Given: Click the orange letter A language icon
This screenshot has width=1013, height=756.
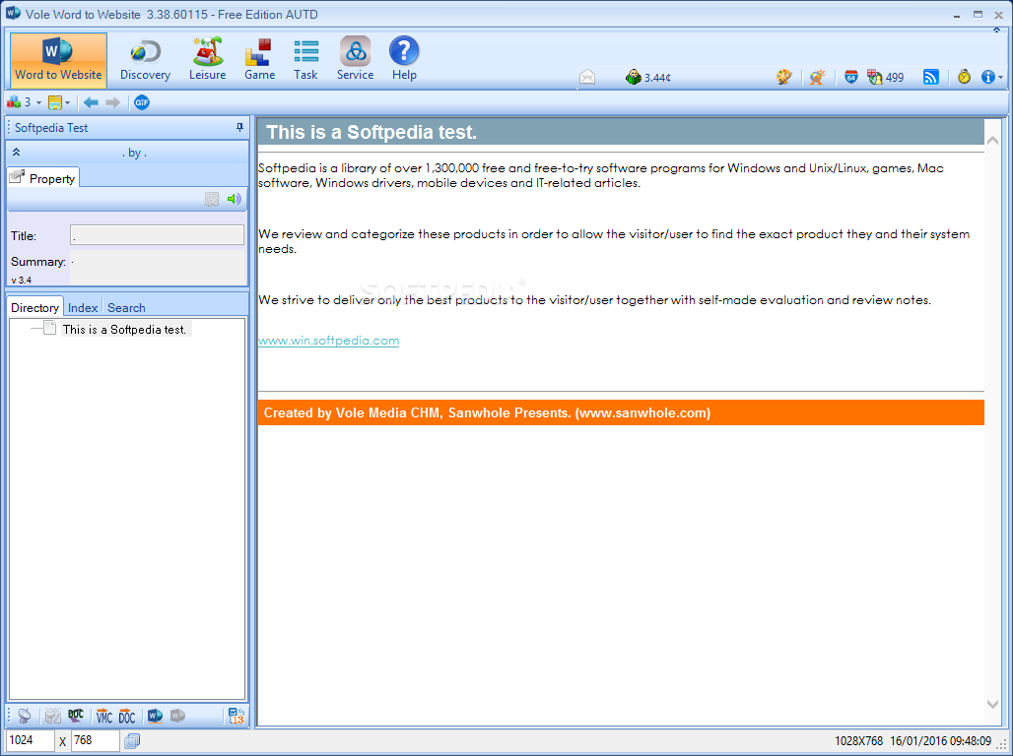Looking at the screenshot, I should (x=817, y=77).
